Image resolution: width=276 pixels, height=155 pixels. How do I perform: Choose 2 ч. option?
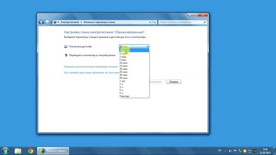[x=134, y=84]
